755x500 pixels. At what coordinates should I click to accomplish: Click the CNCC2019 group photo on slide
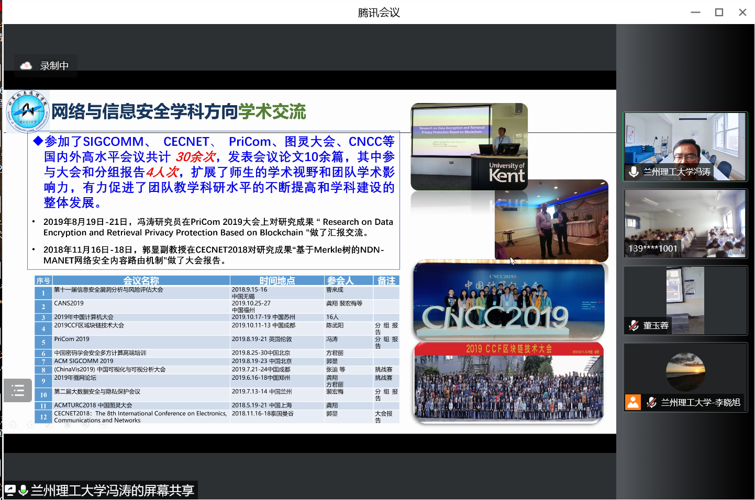508,302
